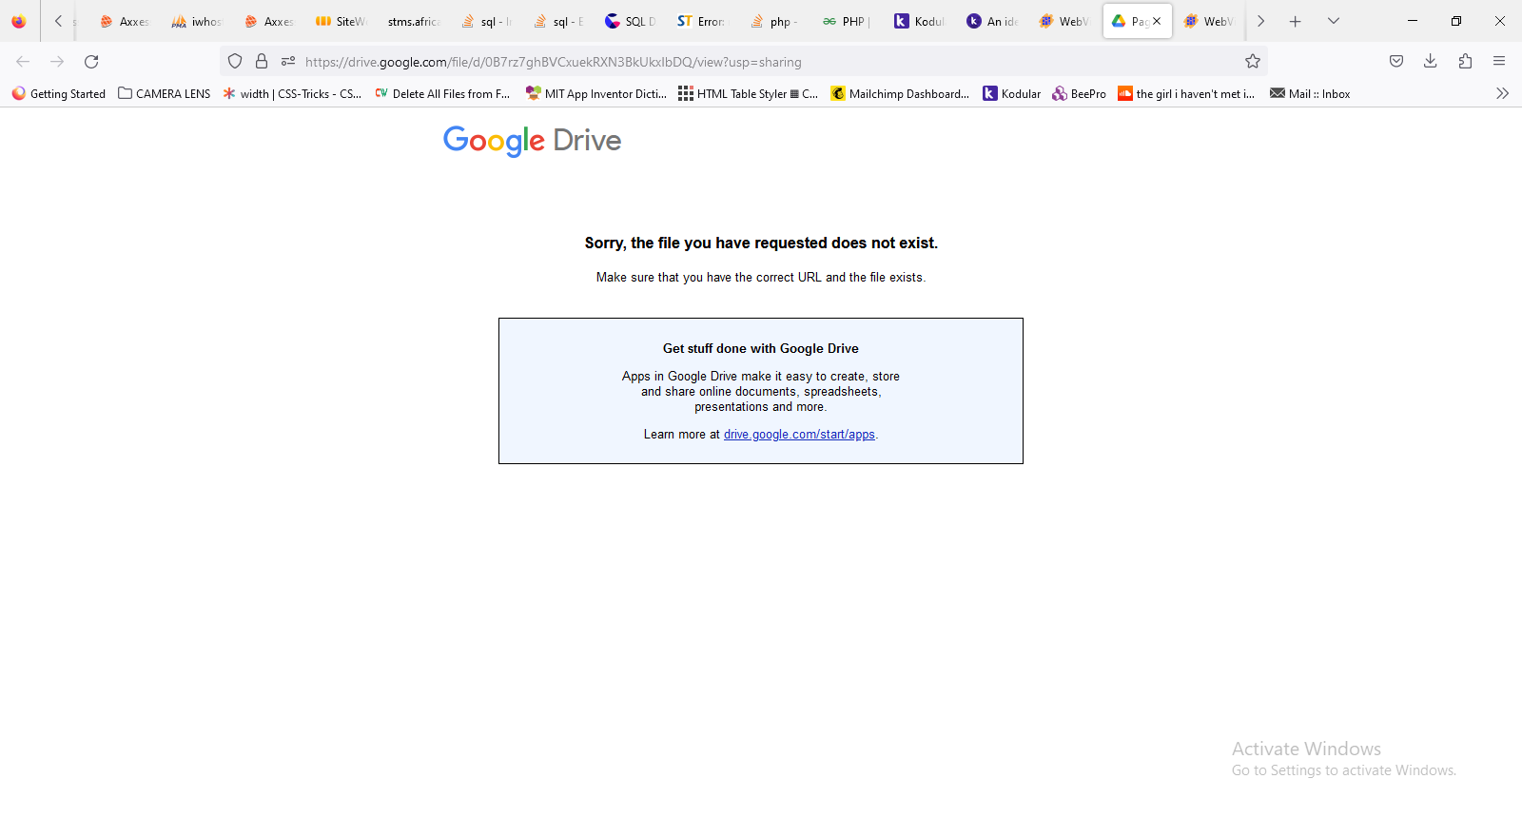Viewport: 1522px width, 818px height.
Task: Click the Google Drive logo
Action: point(532,141)
